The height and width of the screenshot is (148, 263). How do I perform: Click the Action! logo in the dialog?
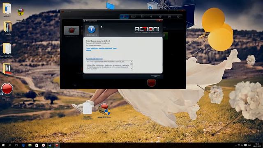tap(147, 30)
